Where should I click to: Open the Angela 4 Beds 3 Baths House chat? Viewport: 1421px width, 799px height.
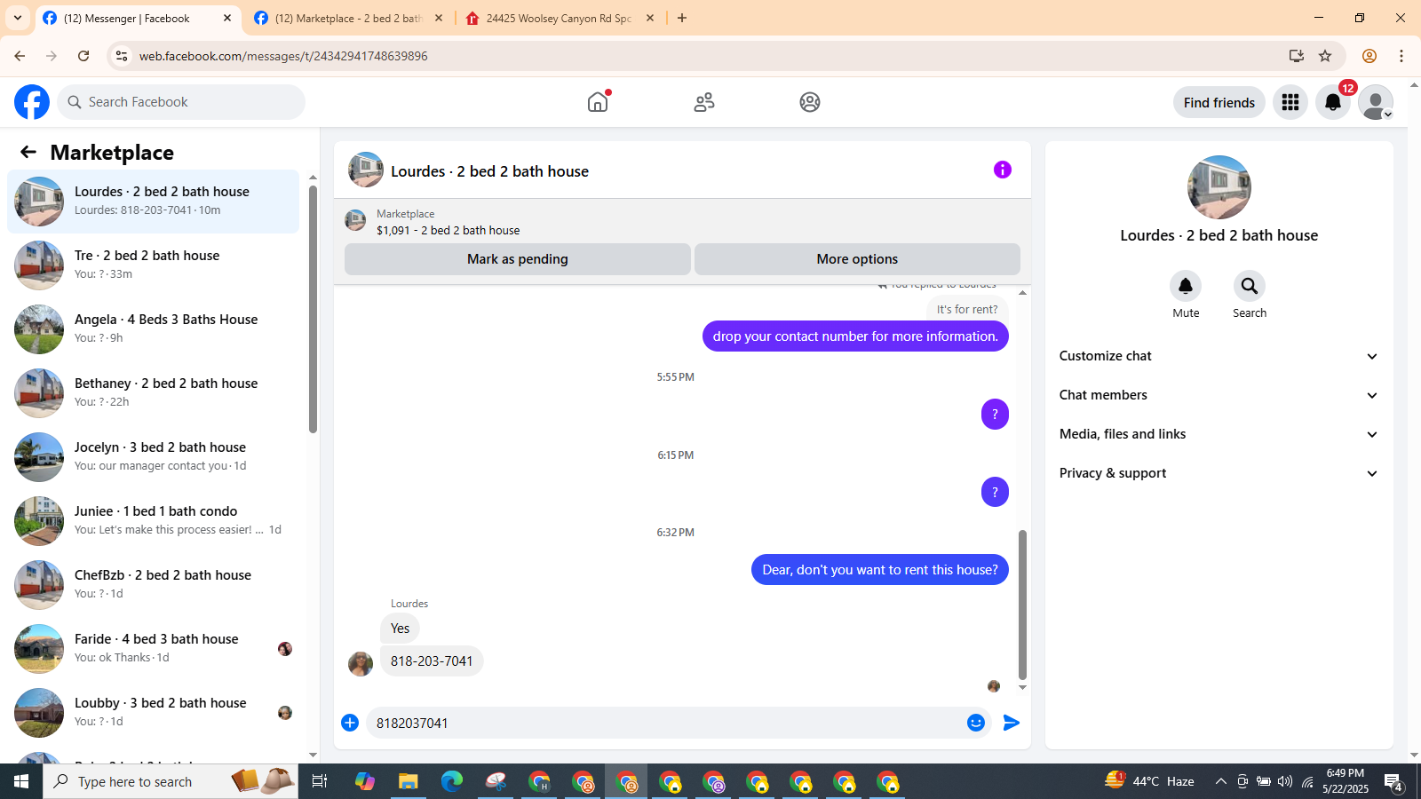pos(153,329)
